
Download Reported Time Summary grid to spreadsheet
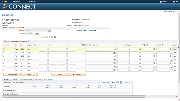point(121,82)
